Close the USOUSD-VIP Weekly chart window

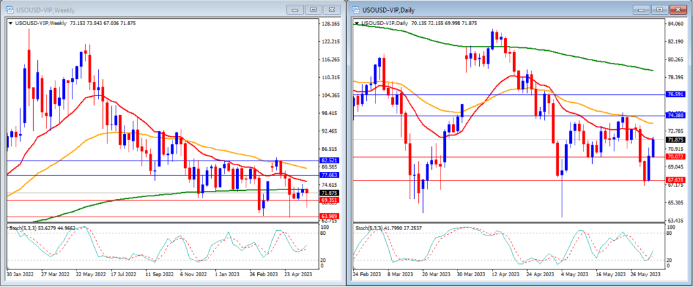pos(333,9)
